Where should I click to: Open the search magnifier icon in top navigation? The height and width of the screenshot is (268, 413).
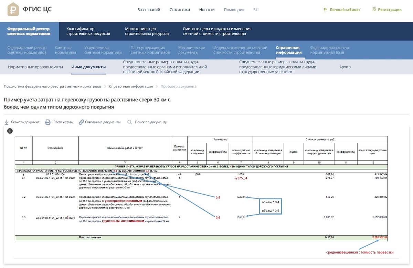click(256, 10)
